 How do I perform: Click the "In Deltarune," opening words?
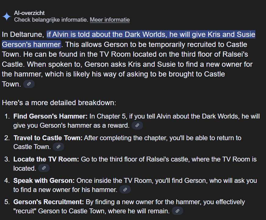[x=23, y=34]
